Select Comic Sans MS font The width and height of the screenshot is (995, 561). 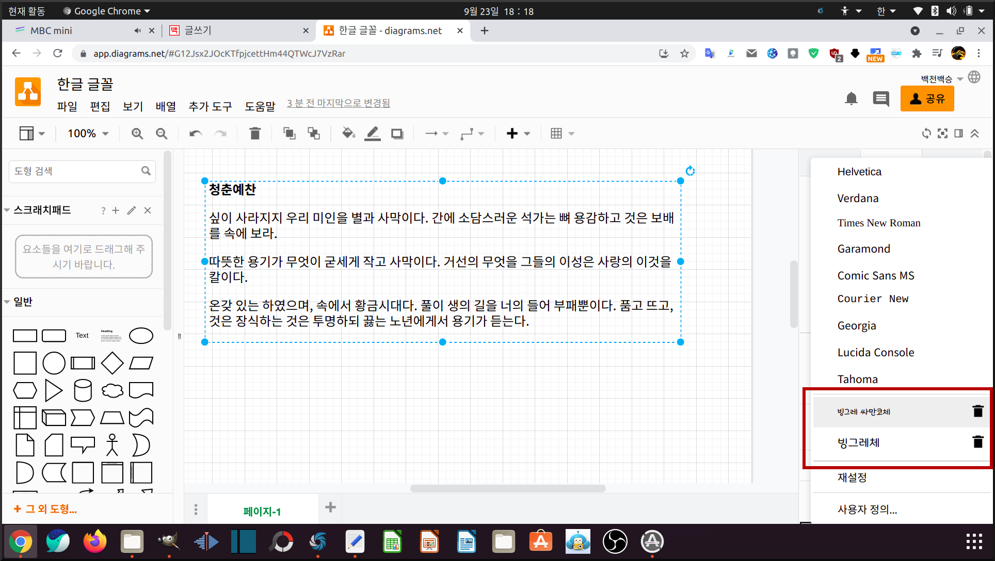(876, 275)
